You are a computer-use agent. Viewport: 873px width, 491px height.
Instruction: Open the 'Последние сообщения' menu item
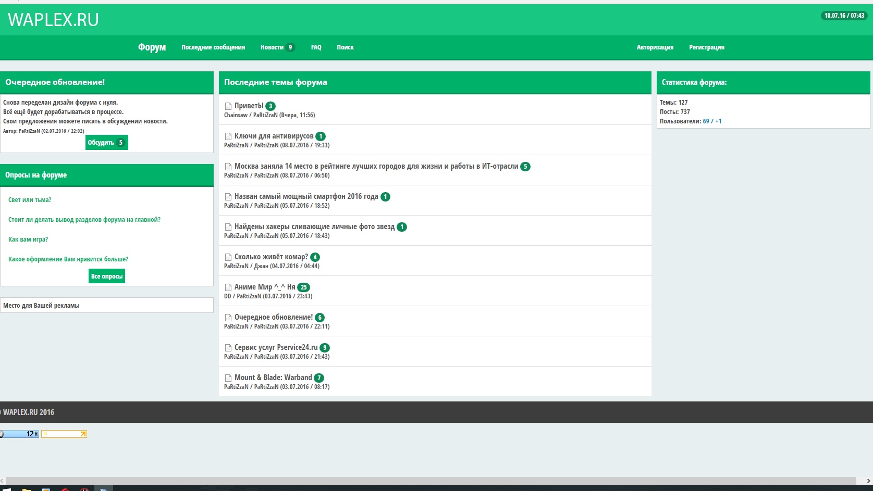(213, 47)
